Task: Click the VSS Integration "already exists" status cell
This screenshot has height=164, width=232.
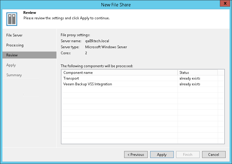Action: point(190,84)
